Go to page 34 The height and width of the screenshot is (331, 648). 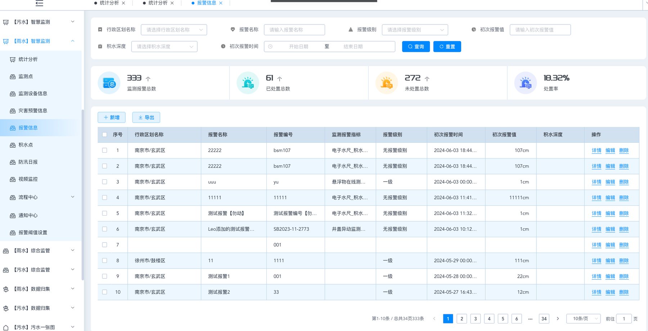[x=544, y=318]
